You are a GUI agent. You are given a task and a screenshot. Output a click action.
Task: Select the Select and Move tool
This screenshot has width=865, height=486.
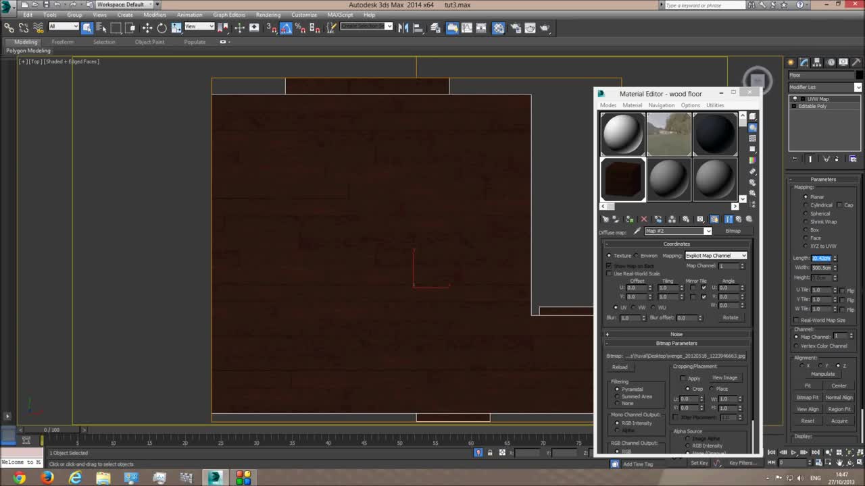click(x=147, y=28)
